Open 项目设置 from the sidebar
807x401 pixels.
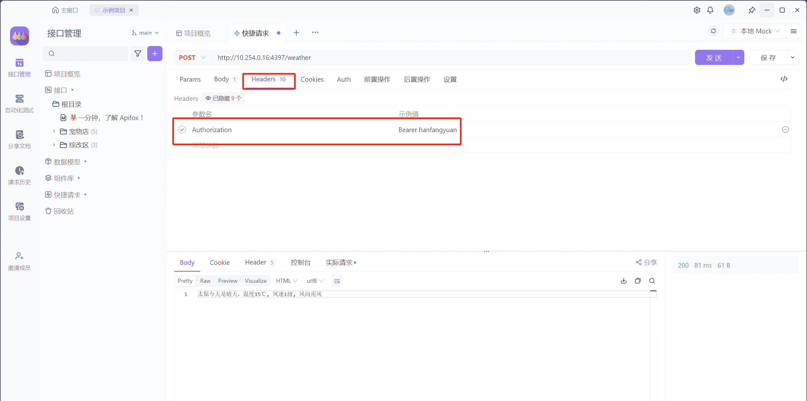click(19, 211)
